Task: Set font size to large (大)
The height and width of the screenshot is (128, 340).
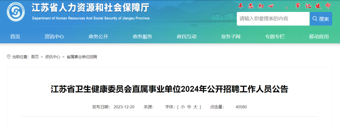Action: coord(195,107)
